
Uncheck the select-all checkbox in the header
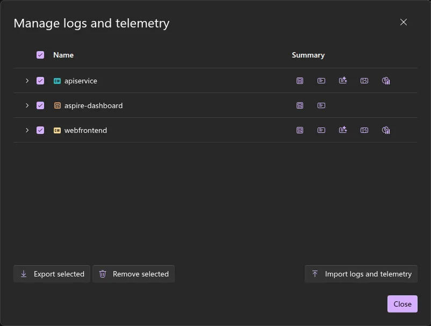(40, 55)
